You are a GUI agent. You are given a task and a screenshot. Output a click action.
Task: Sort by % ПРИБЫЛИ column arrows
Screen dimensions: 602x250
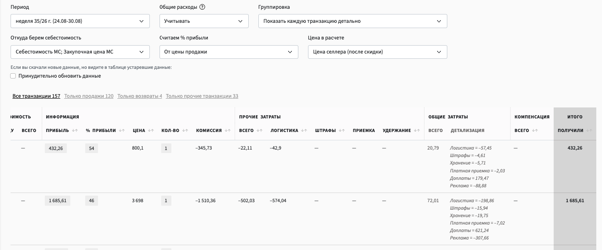[x=122, y=131]
